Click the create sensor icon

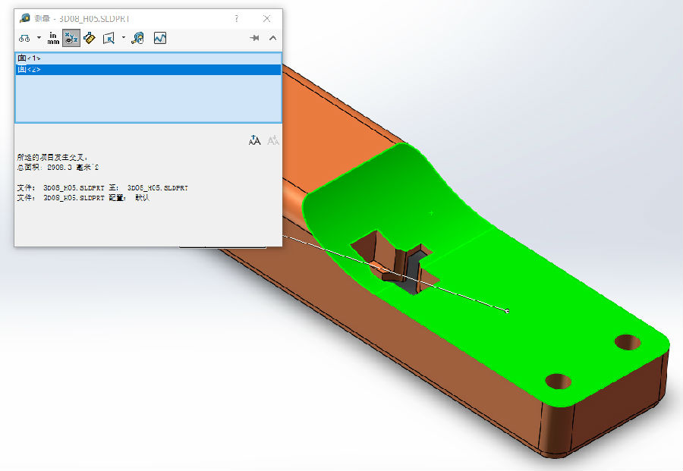[160, 38]
